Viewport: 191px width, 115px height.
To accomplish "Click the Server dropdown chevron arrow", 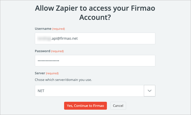I will coord(150,91).
